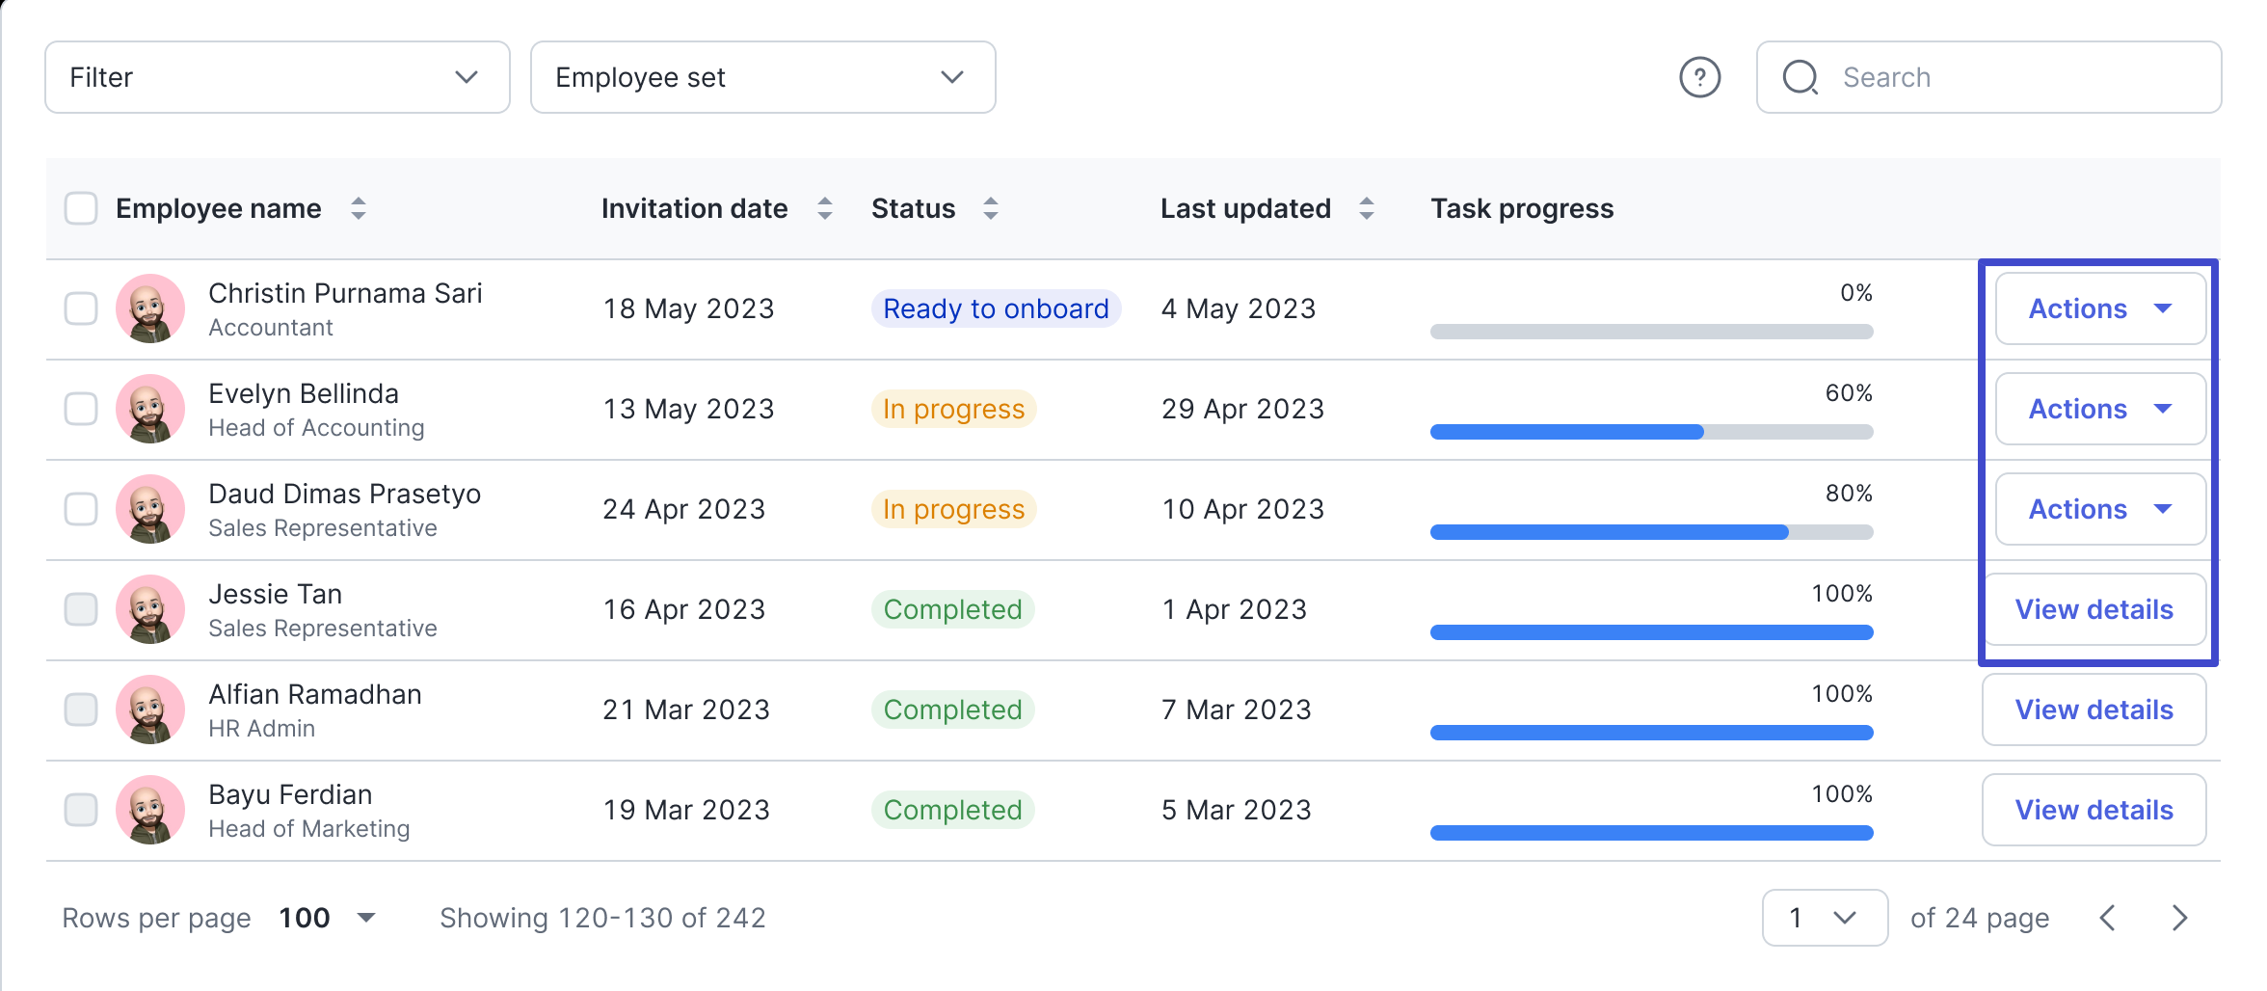Image resolution: width=2267 pixels, height=991 pixels.
Task: Go to previous page arrow
Action: tap(2108, 918)
